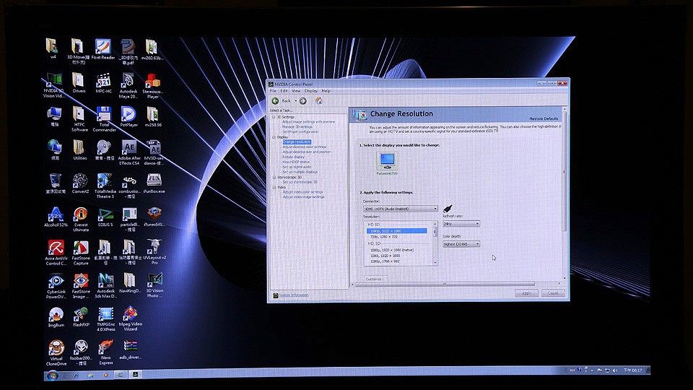The image size is (693, 390).
Task: Select the Panasonic TV display icon
Action: (x=388, y=162)
